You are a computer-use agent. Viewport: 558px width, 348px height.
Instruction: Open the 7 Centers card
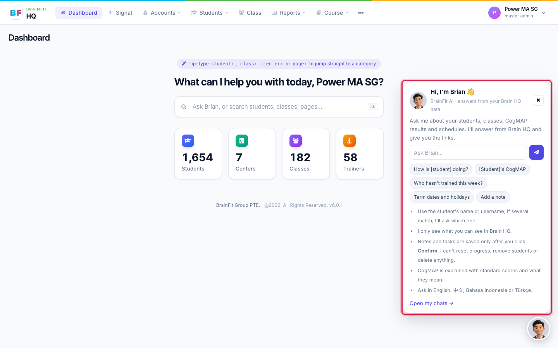pos(252,154)
